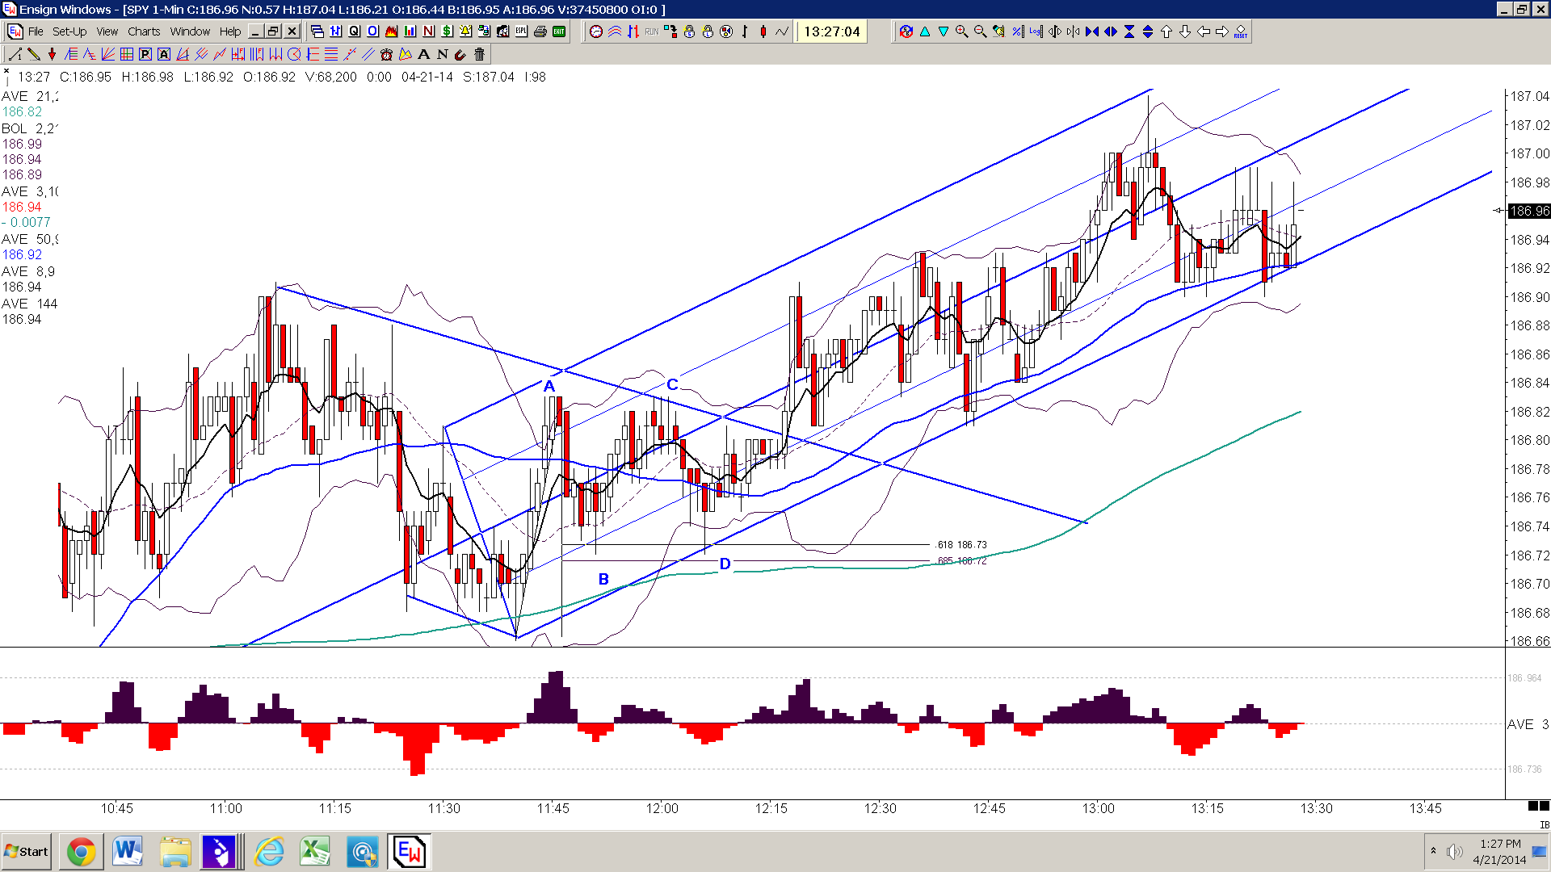Open the alarm clock alert tool
Image resolution: width=1551 pixels, height=872 pixels.
point(386,54)
